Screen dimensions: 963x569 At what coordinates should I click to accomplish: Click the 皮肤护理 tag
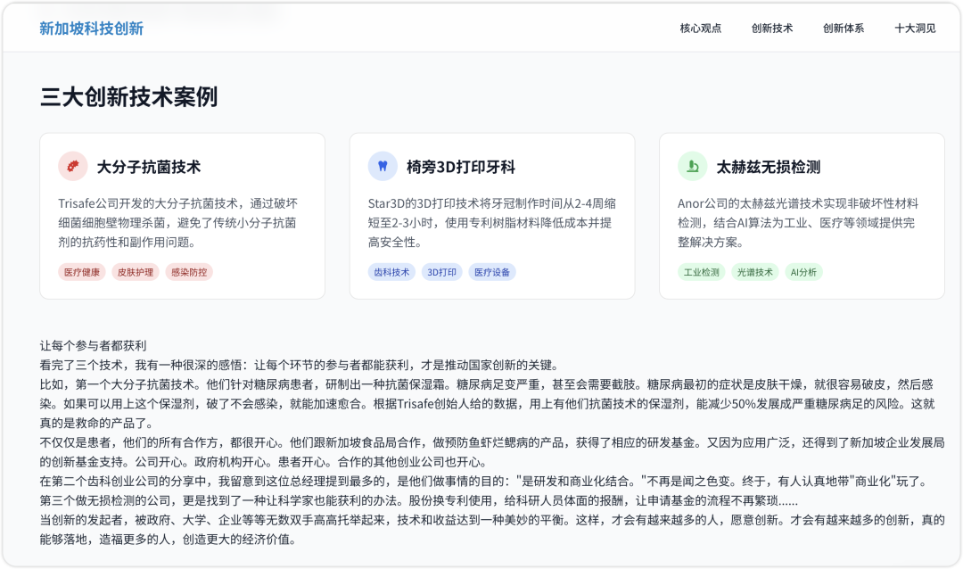coord(136,272)
